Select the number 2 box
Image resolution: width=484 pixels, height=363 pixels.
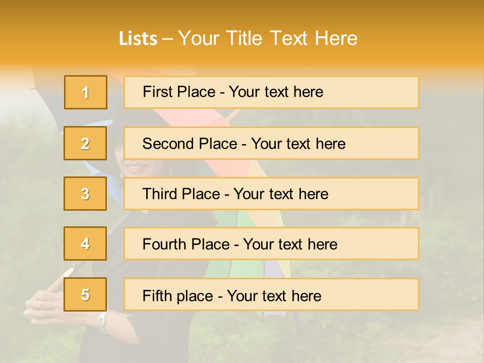[85, 143]
